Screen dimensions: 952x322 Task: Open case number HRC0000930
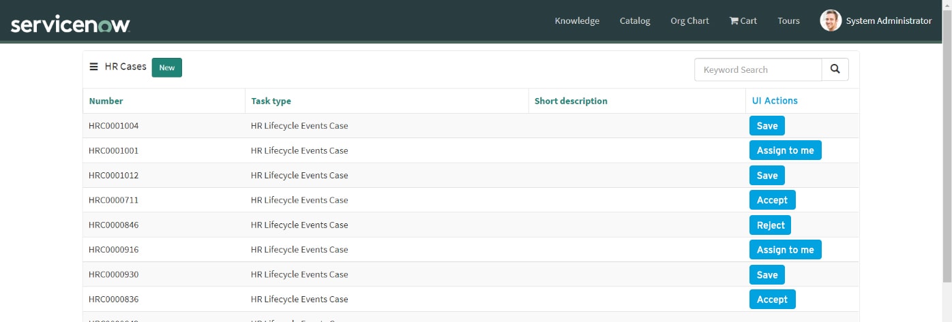114,274
